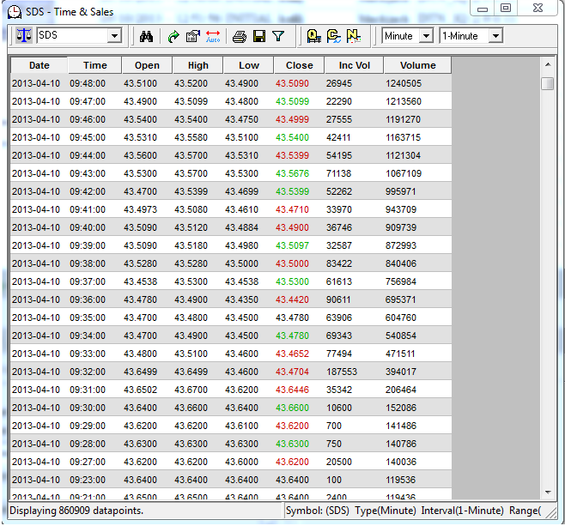Click the balance scales symbol icon
565x526 pixels.
click(24, 36)
